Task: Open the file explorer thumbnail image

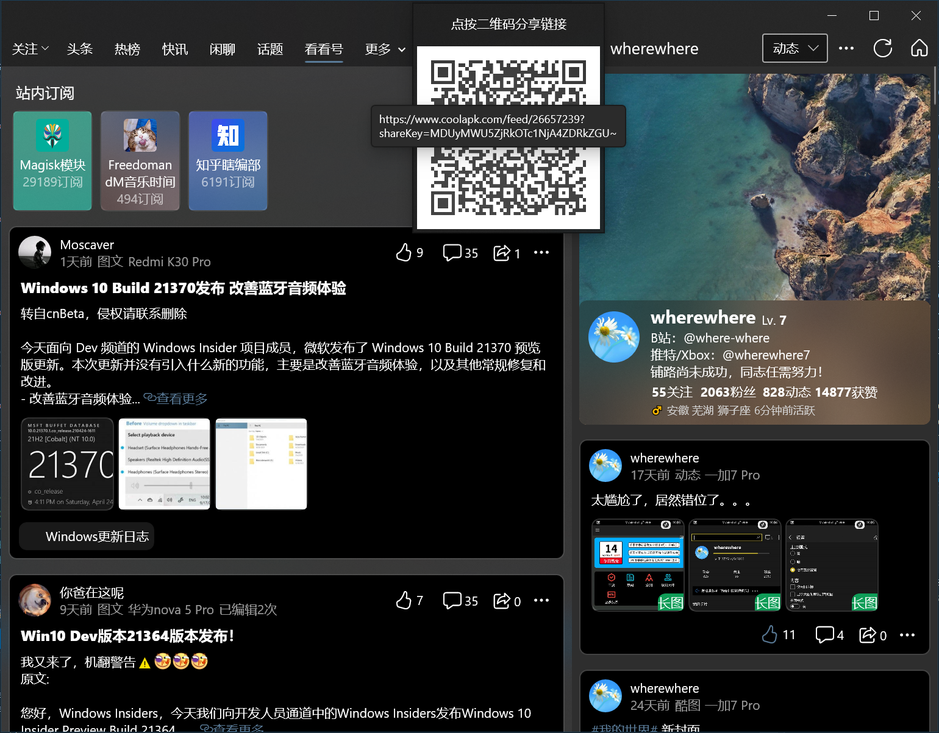Action: click(x=262, y=464)
